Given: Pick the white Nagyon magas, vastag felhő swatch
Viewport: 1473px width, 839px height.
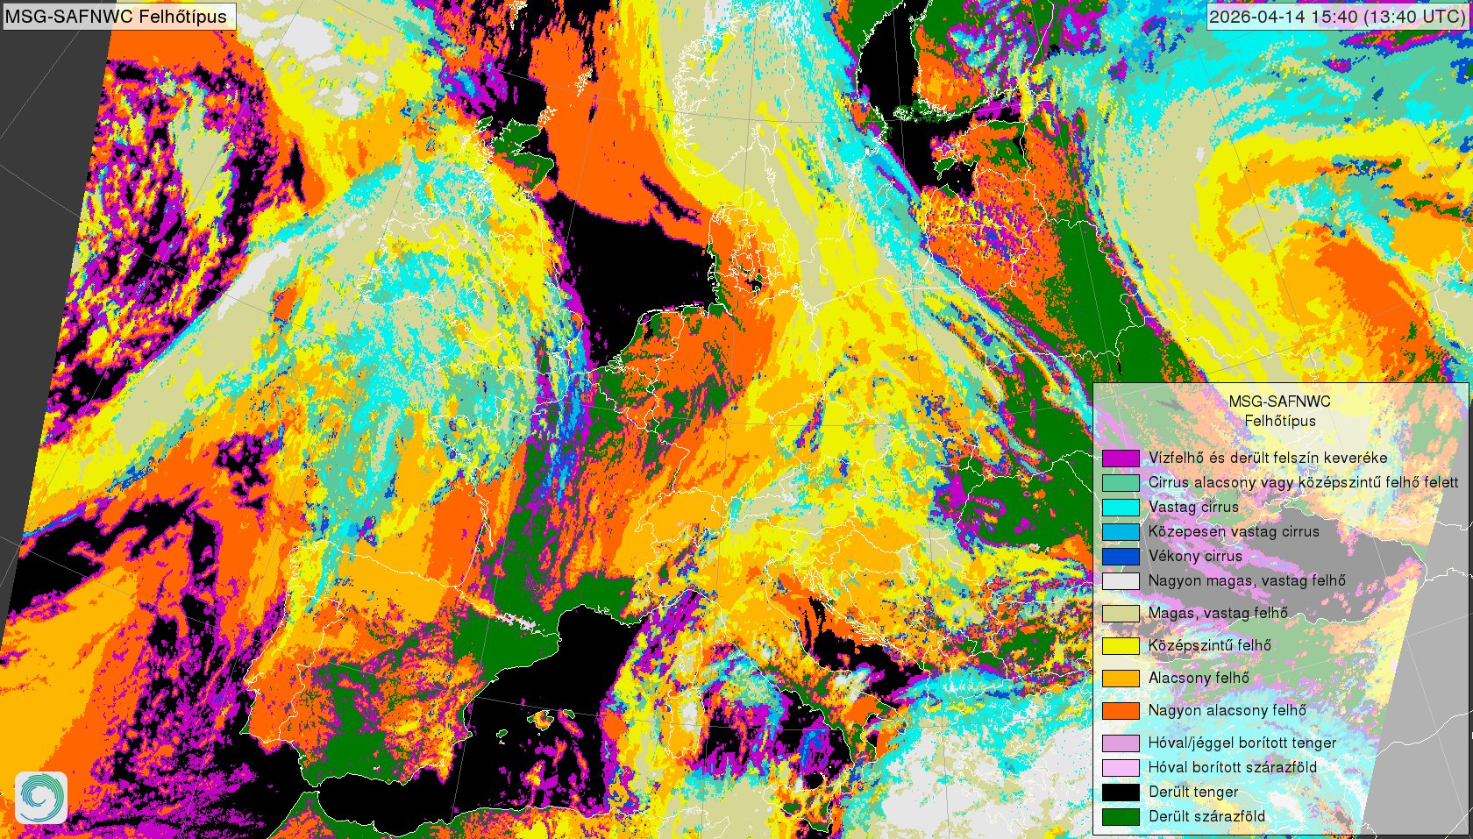Looking at the screenshot, I should pos(1121,580).
